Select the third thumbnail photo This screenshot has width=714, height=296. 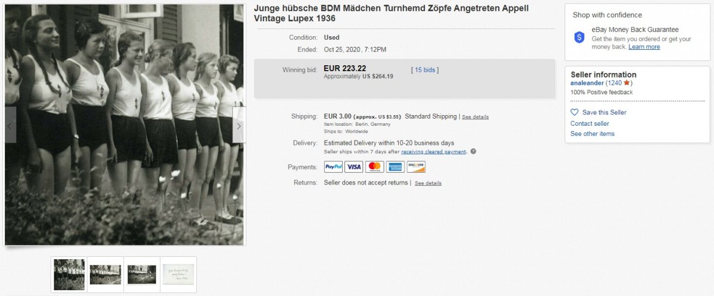[142, 274]
